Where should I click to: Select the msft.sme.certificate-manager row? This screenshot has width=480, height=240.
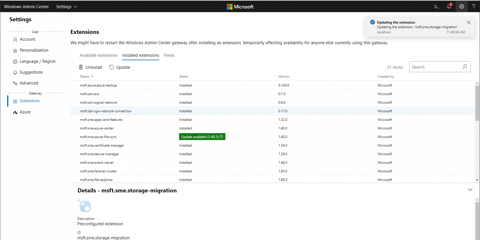tap(272, 145)
